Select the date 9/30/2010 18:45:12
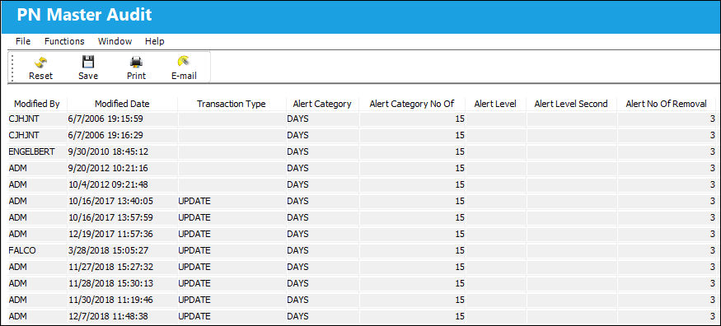The width and height of the screenshot is (721, 326). point(108,151)
